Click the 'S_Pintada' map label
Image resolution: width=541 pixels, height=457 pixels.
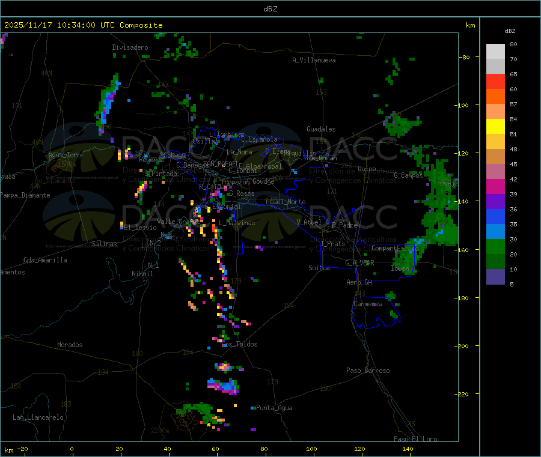coord(160,174)
